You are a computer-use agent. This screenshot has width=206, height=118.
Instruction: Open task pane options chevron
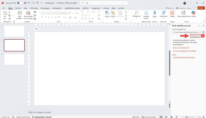point(199,26)
